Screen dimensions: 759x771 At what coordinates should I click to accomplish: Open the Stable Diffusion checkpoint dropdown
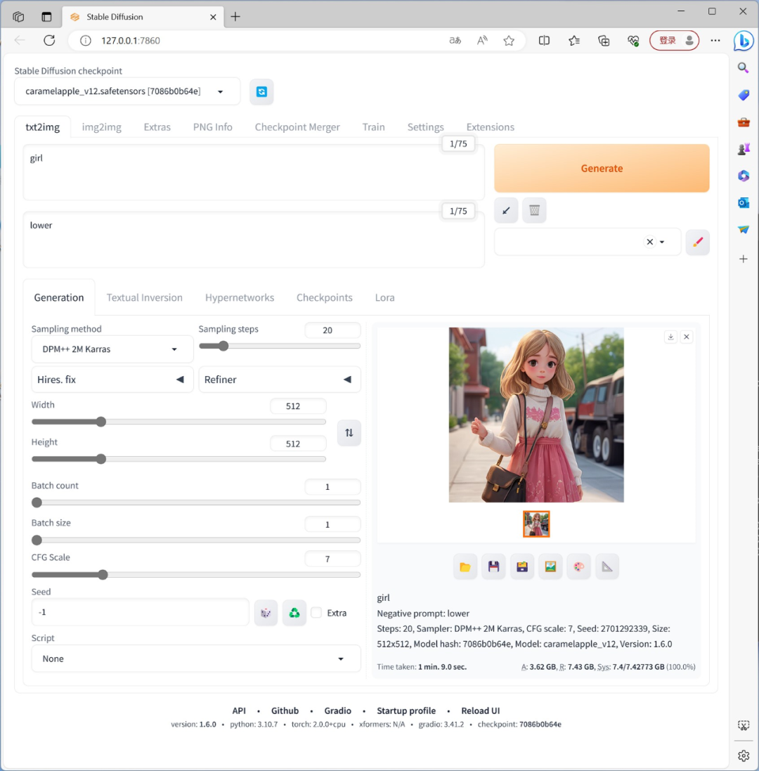(127, 91)
